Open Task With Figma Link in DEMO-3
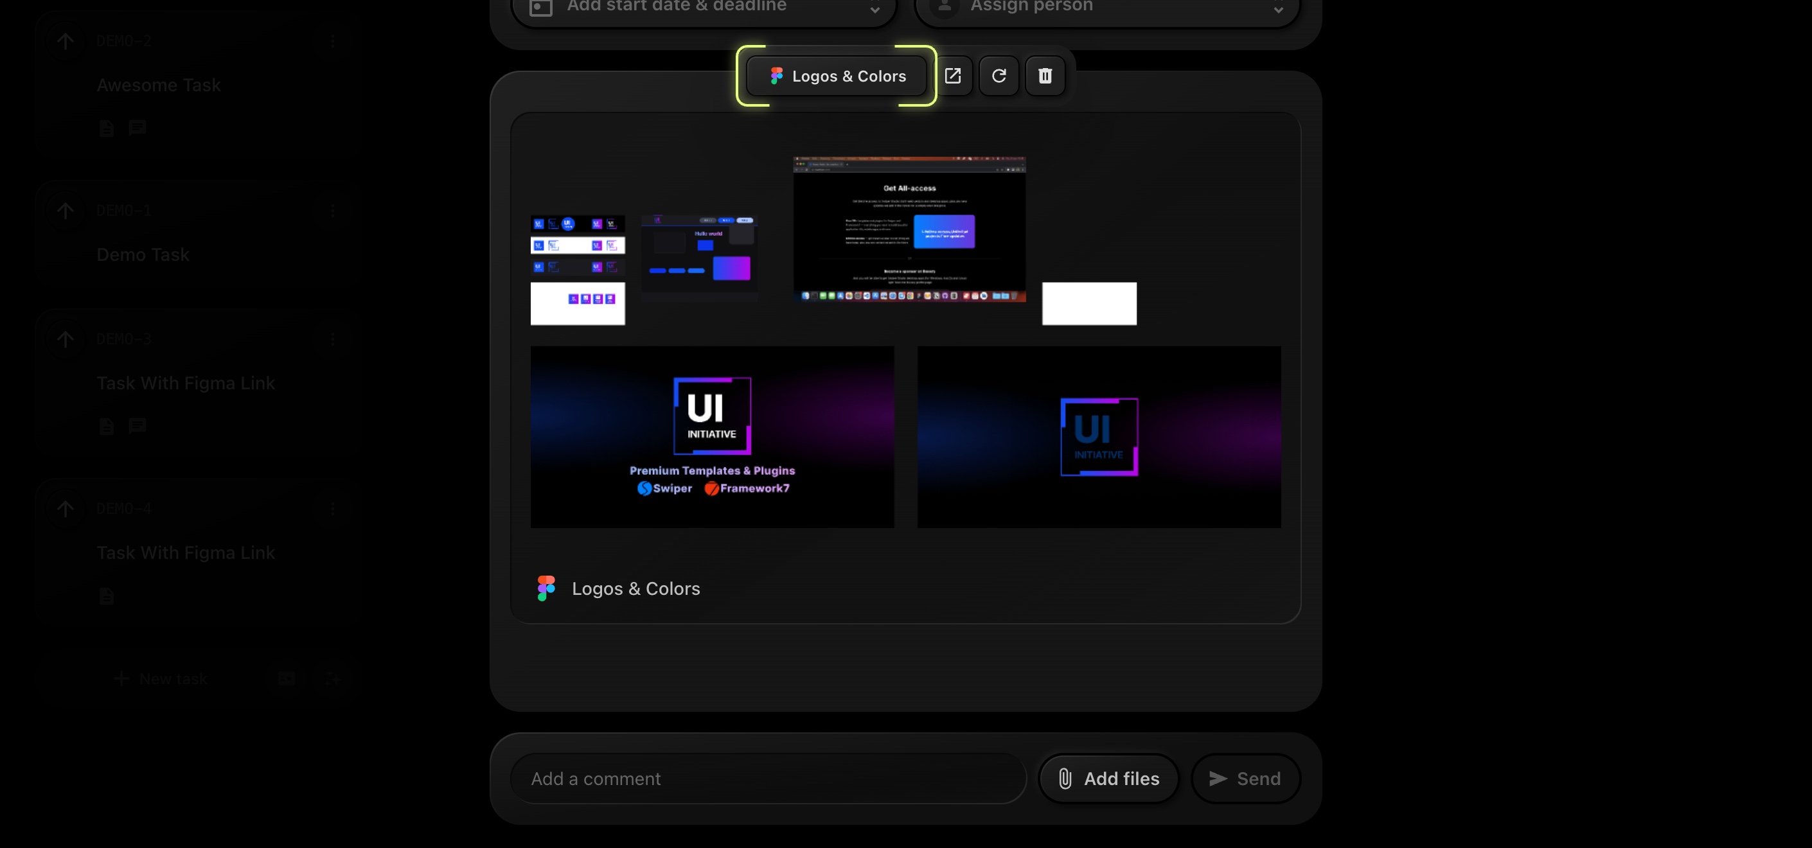Viewport: 1812px width, 848px height. [x=186, y=384]
